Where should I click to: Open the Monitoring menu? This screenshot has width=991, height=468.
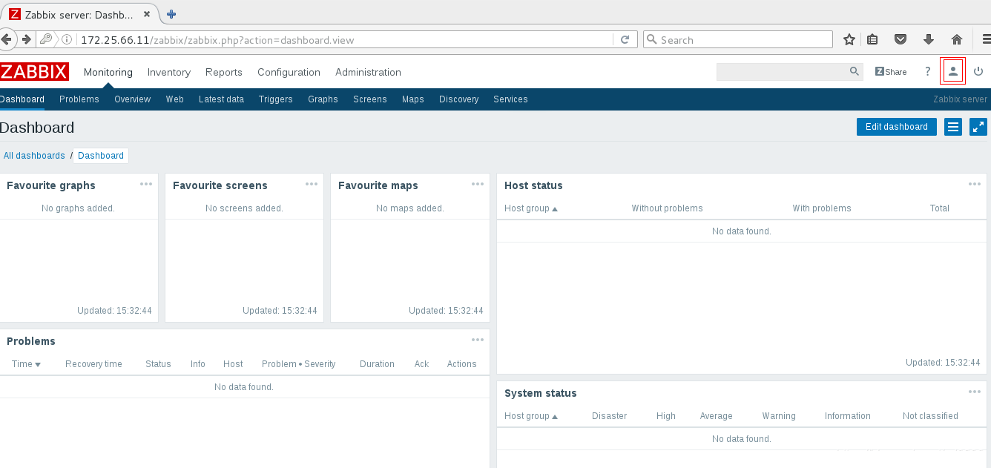pyautogui.click(x=108, y=72)
